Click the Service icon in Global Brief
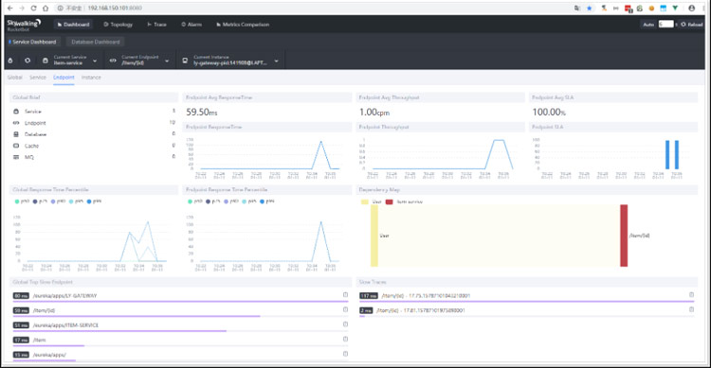Screen dimensions: 711x368 (16, 112)
